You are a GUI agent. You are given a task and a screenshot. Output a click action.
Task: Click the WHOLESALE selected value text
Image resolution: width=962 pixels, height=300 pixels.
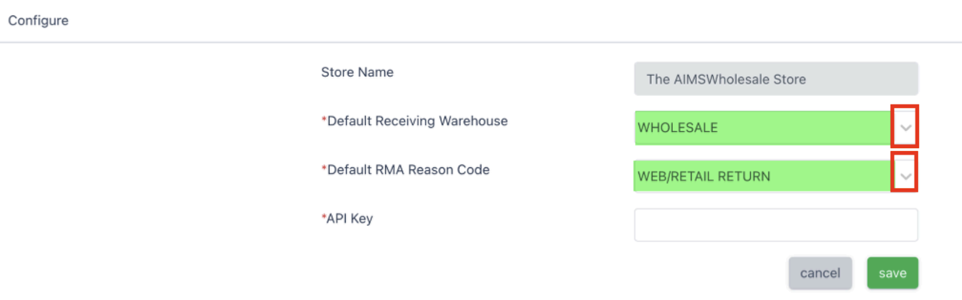678,128
